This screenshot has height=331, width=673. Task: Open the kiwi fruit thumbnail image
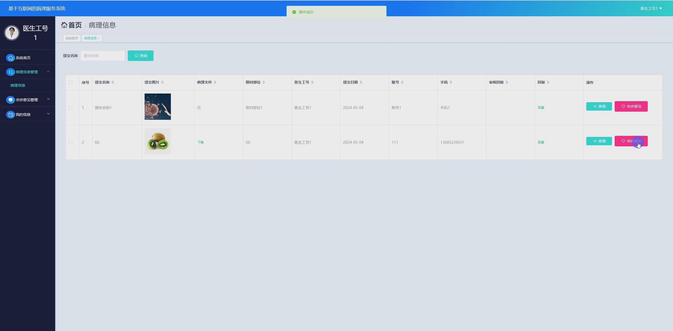coord(158,141)
